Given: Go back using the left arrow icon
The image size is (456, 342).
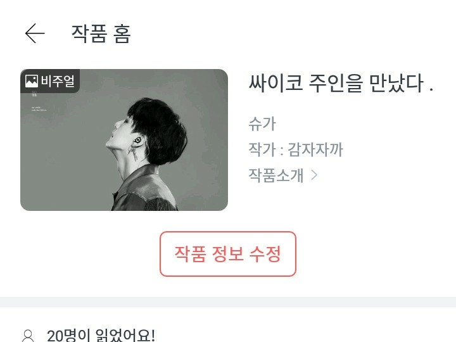Looking at the screenshot, I should click(x=35, y=34).
